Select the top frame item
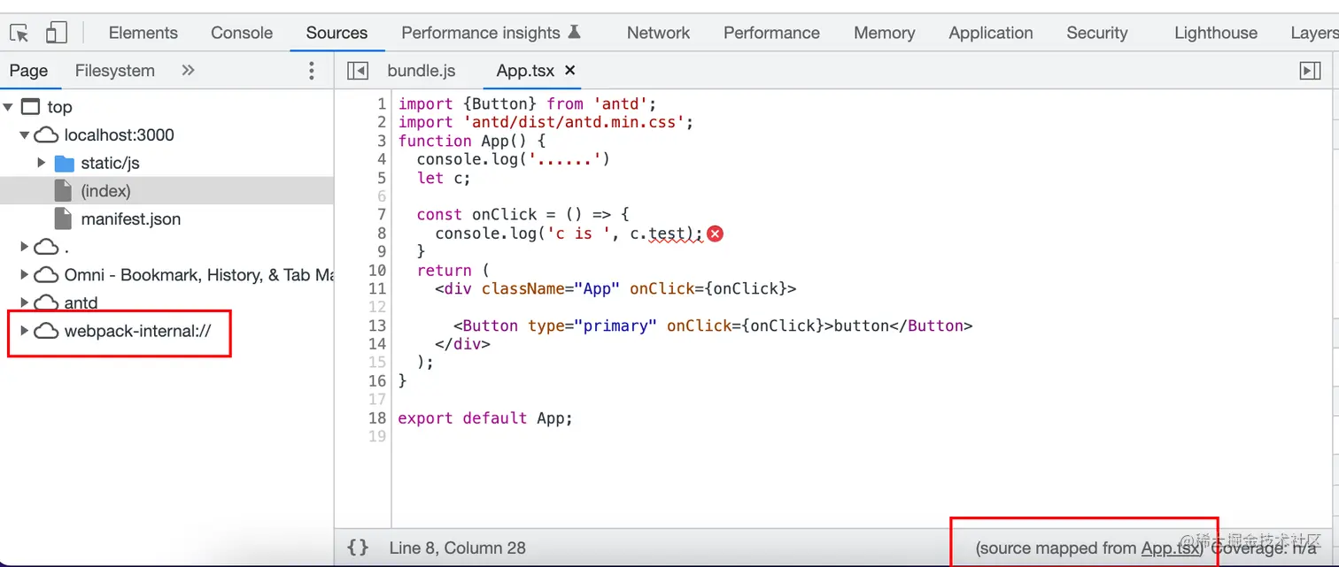This screenshot has height=567, width=1339. [x=59, y=107]
